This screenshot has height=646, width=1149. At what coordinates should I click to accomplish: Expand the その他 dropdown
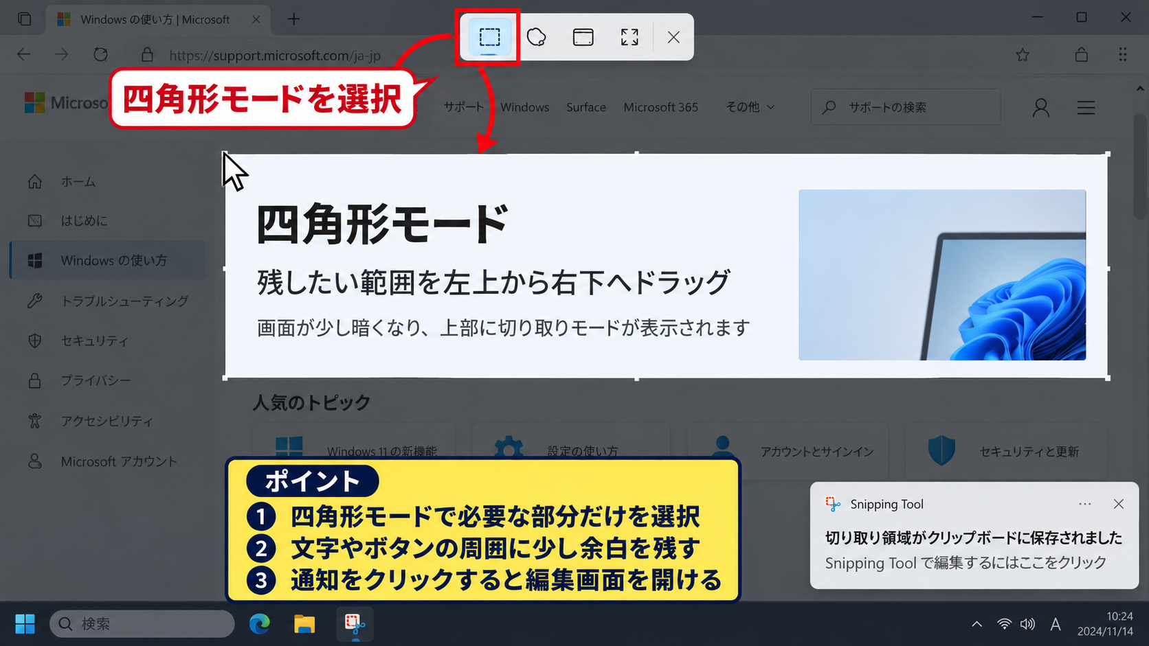(750, 107)
